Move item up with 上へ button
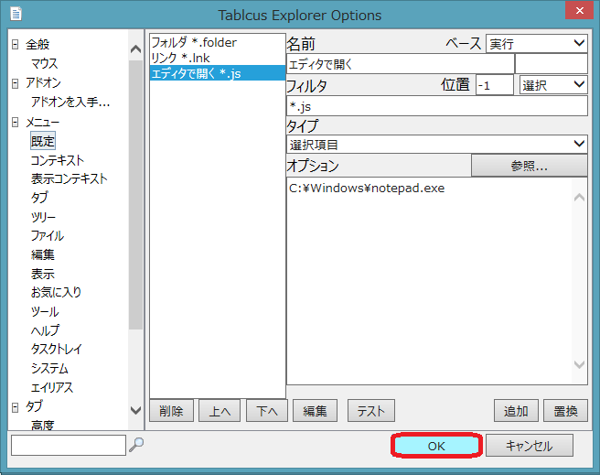The height and width of the screenshot is (475, 600). (217, 411)
